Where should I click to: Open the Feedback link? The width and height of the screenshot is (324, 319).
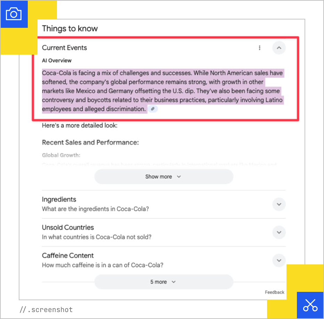(274, 292)
